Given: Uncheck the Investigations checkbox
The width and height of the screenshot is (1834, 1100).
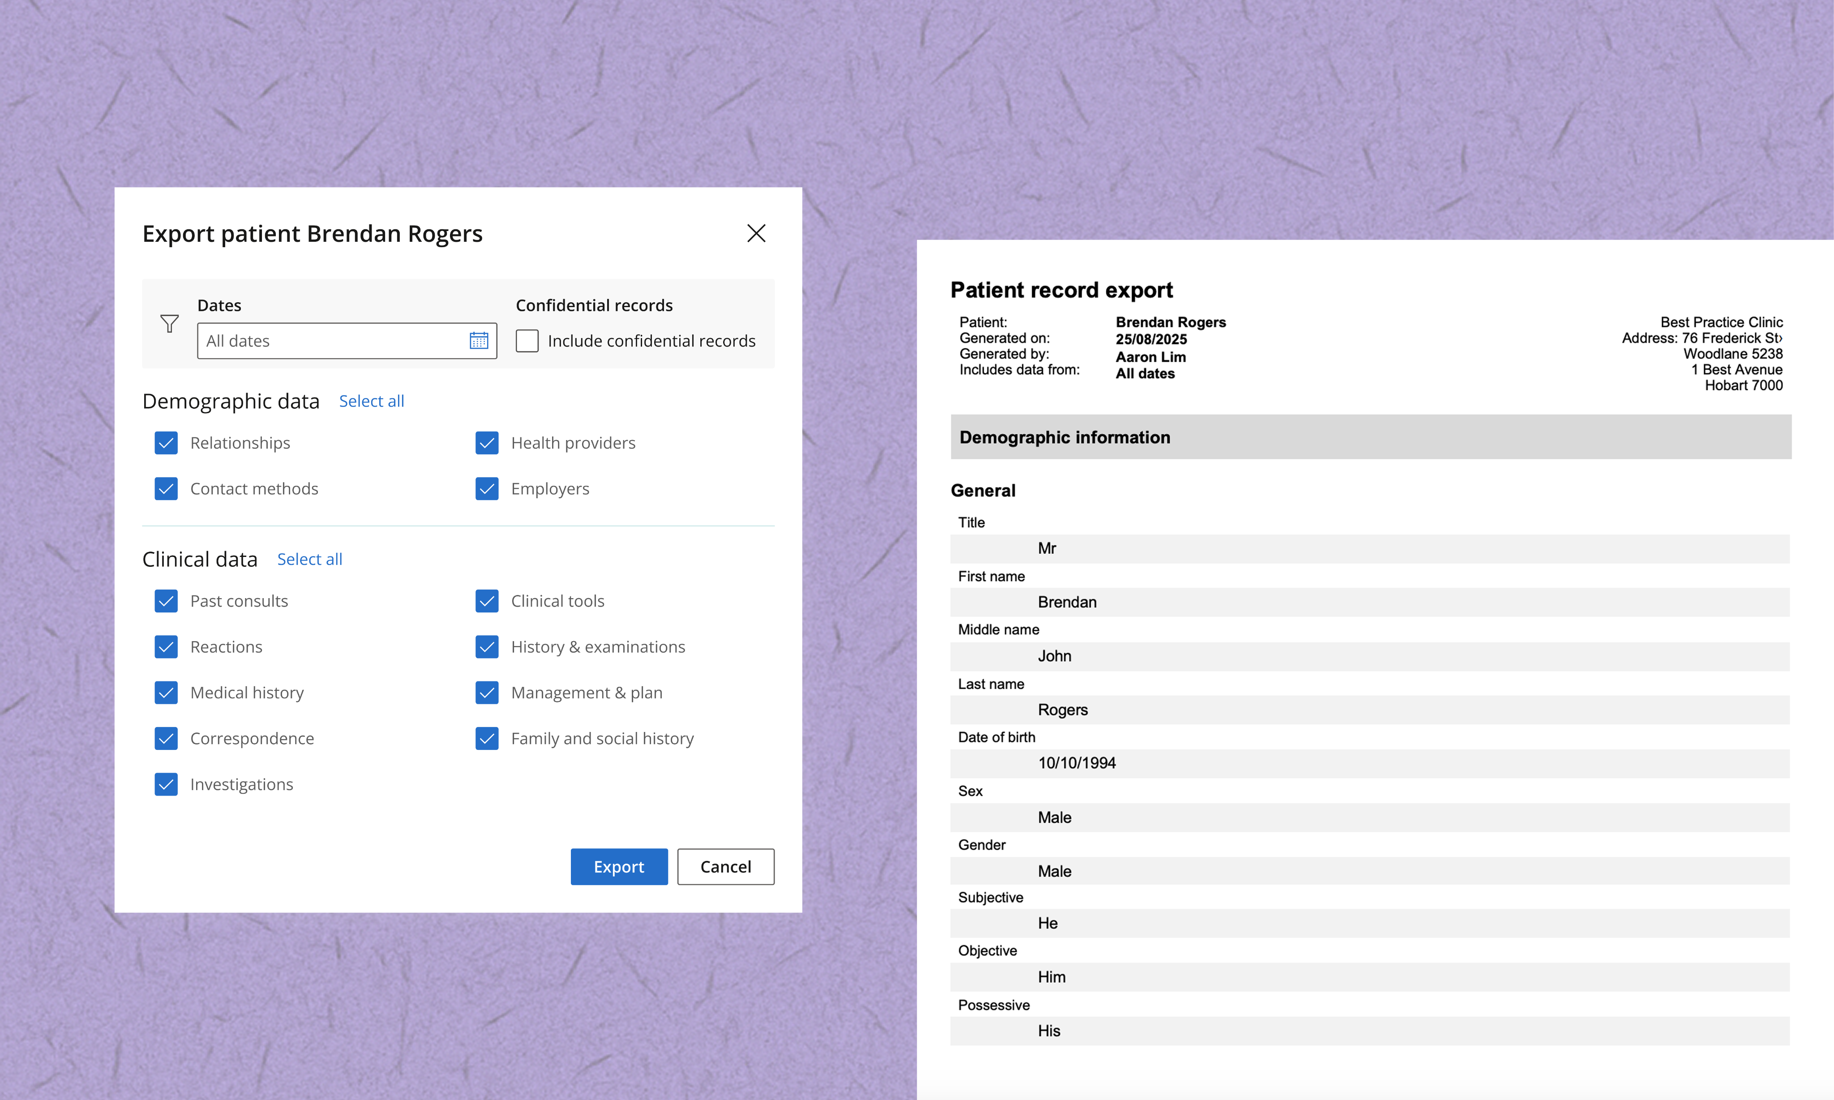Looking at the screenshot, I should pos(166,784).
